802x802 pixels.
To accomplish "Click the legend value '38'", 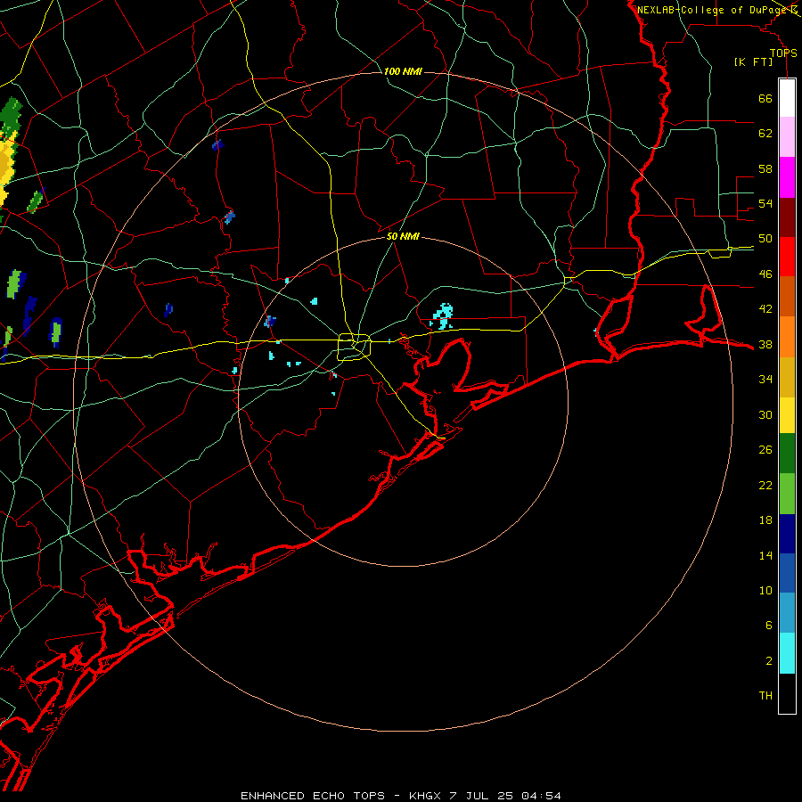I will point(765,345).
